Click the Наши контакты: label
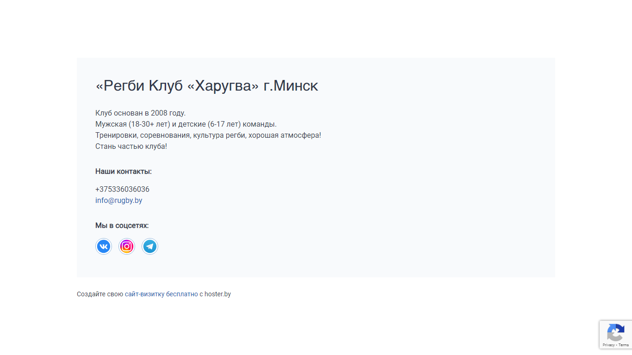The width and height of the screenshot is (632, 355). coord(124,171)
